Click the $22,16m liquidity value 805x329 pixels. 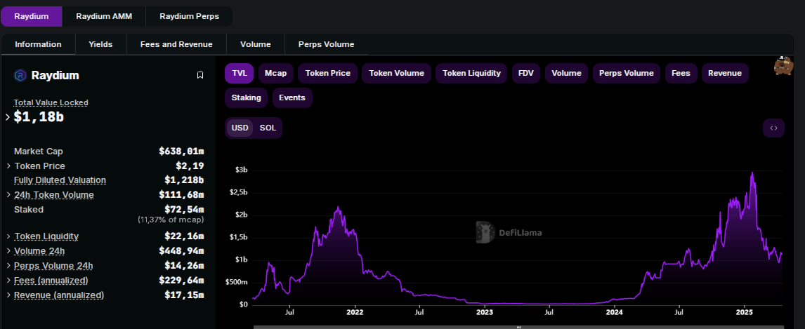[x=184, y=236]
